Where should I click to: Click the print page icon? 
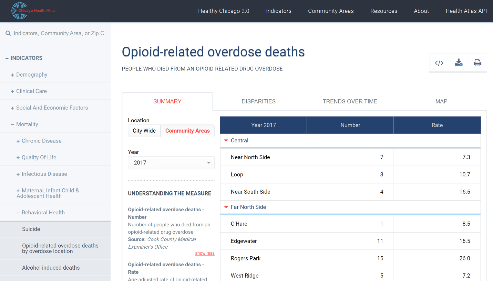(x=477, y=63)
